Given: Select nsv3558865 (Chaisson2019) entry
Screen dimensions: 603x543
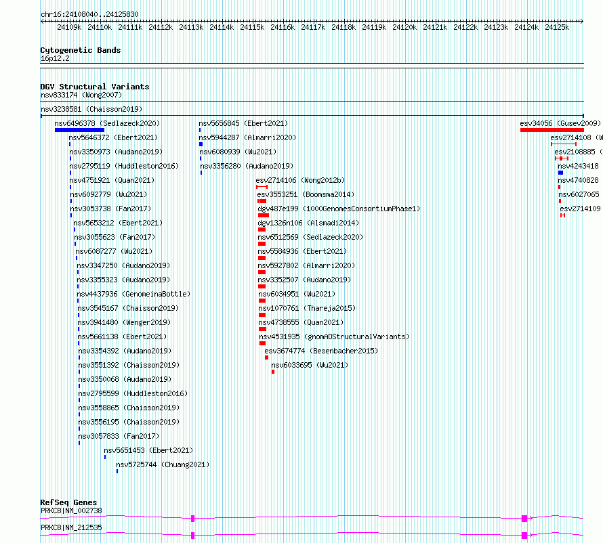Looking at the screenshot, I should point(129,408).
